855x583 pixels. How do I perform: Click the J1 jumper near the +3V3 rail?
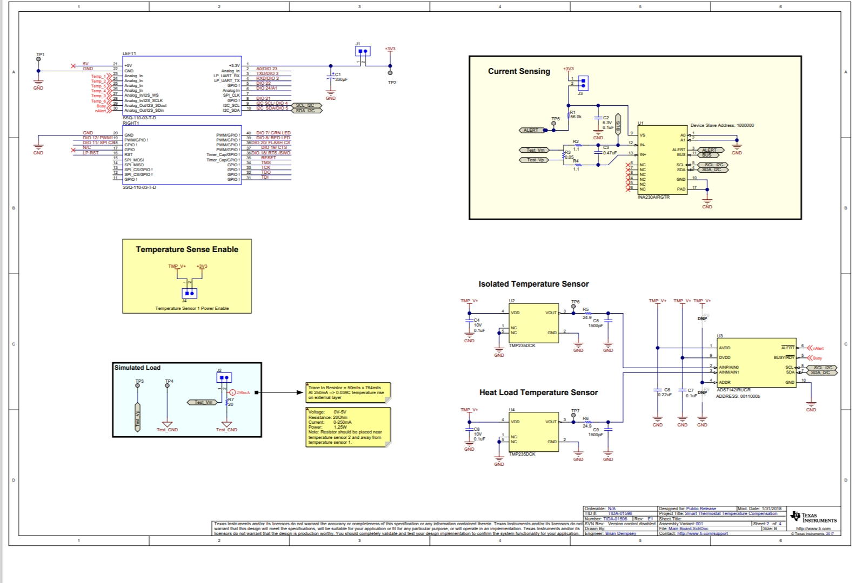[363, 51]
